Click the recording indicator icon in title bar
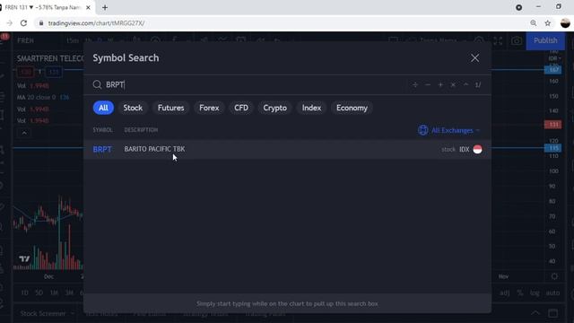Viewport: 574px width, 323px height. point(518,7)
